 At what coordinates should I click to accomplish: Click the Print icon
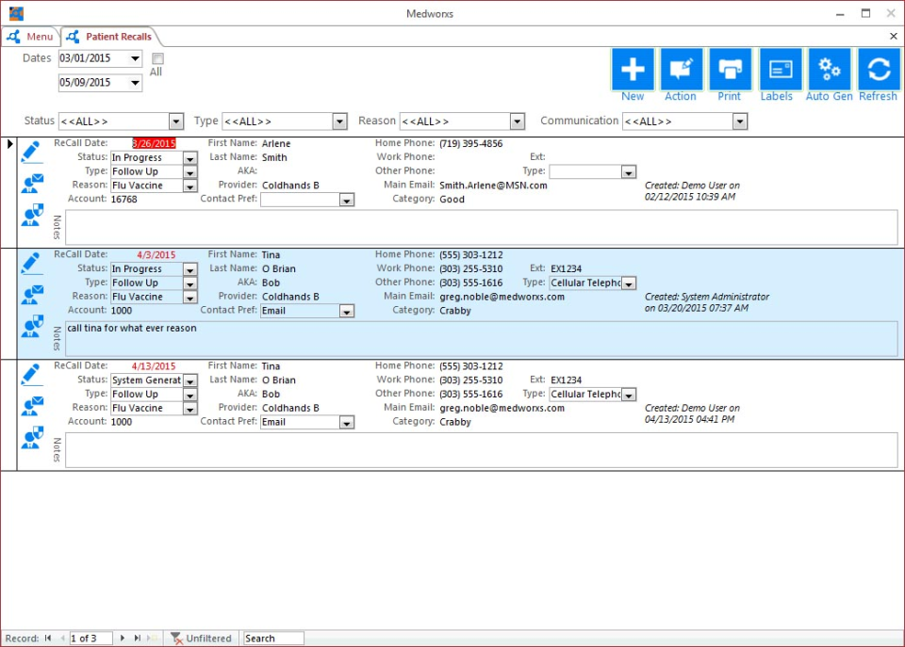coord(731,68)
